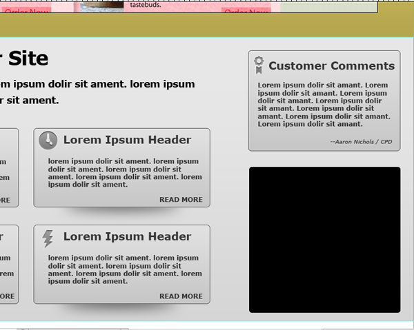Screen dimensions: 414x330
Task: Select the Customer Comments heading
Action: point(332,66)
